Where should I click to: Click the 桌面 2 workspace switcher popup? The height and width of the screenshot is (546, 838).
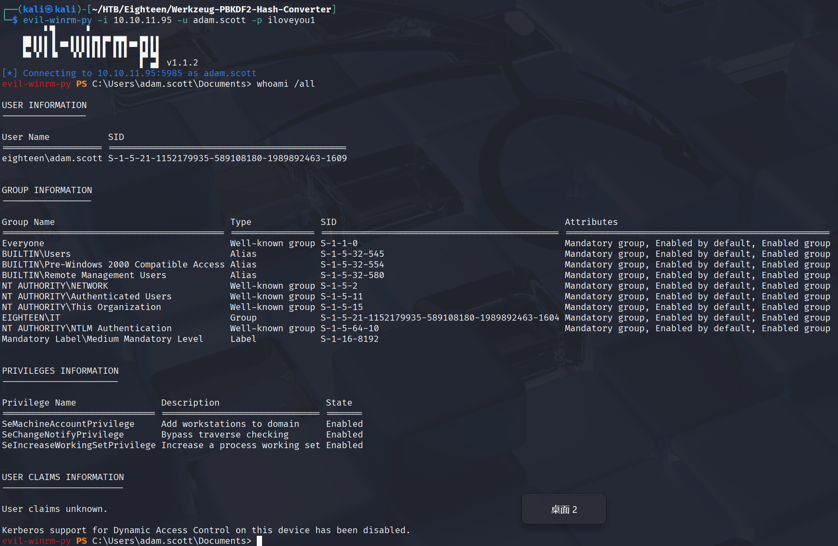[x=564, y=509]
